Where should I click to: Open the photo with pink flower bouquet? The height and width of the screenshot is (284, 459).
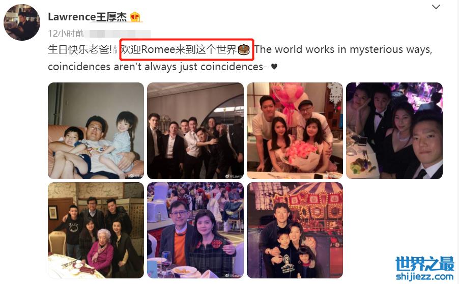[295, 131]
